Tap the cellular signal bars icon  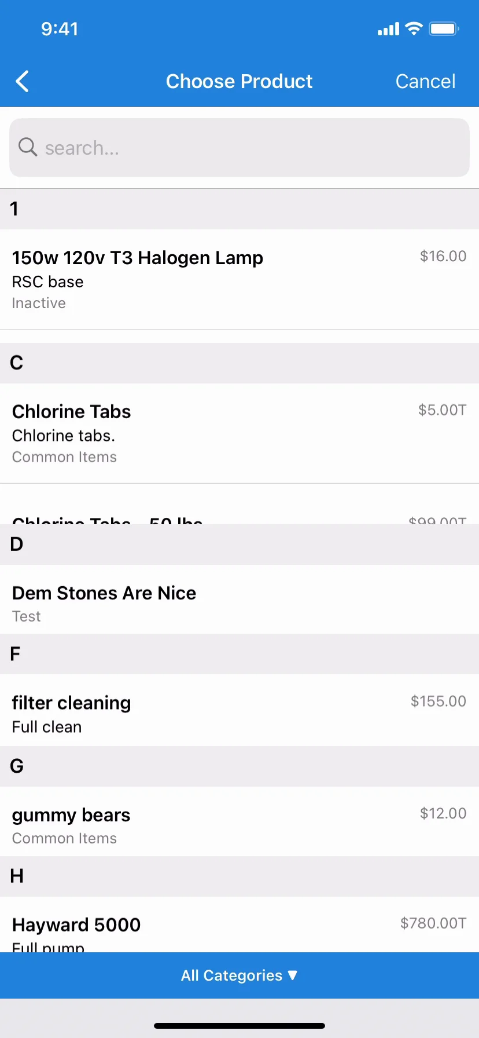tap(388, 29)
